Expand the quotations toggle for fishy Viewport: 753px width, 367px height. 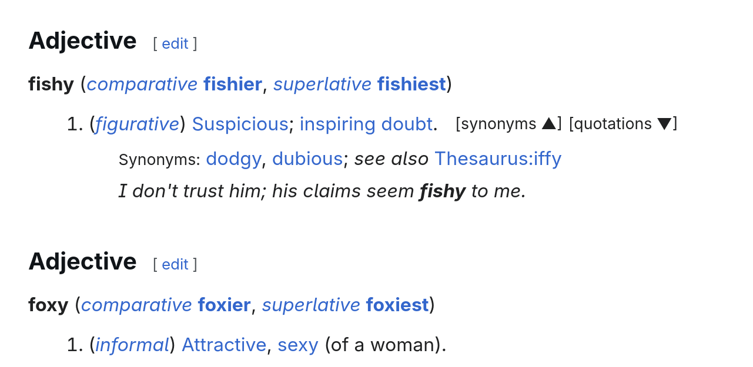point(623,124)
